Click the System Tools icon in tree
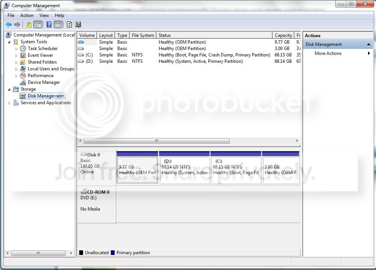 click(16, 42)
